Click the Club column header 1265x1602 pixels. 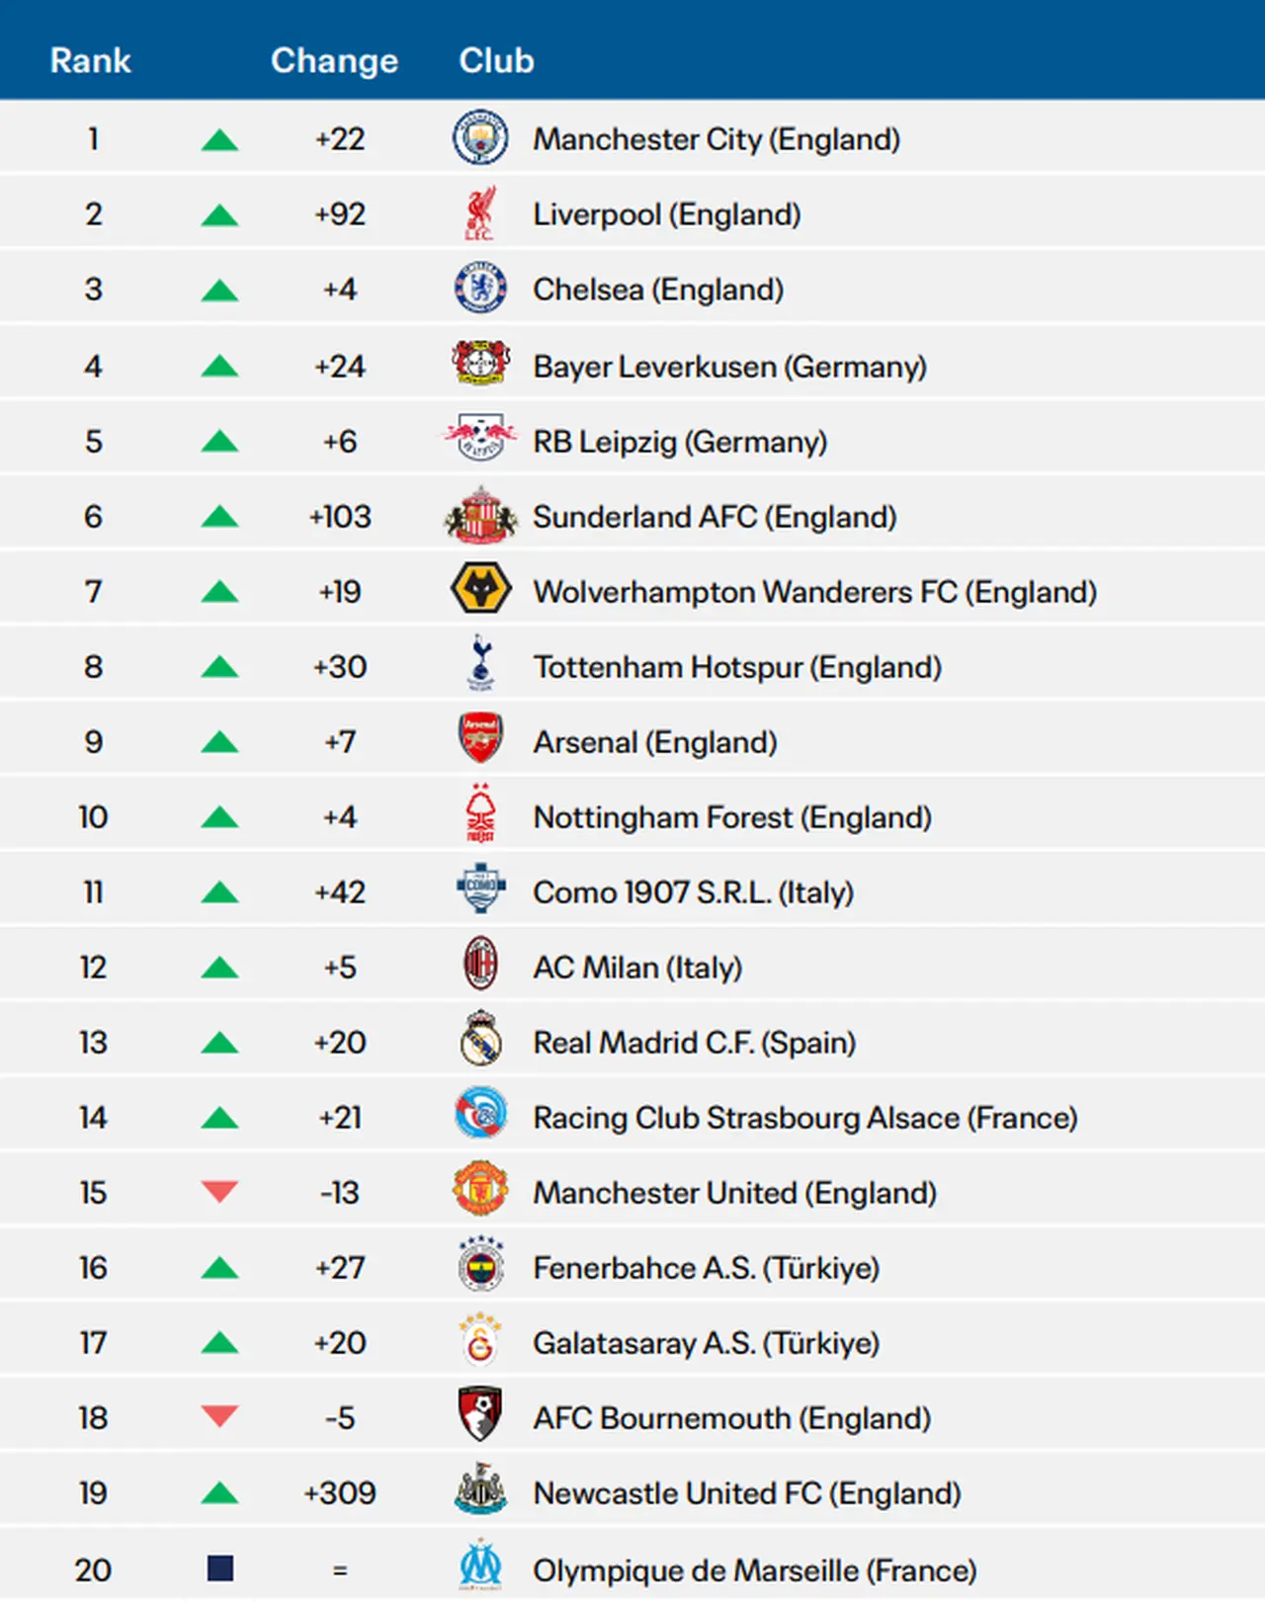(496, 60)
